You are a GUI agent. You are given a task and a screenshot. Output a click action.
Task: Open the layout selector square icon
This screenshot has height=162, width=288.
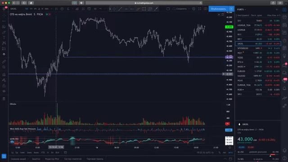(168, 9)
